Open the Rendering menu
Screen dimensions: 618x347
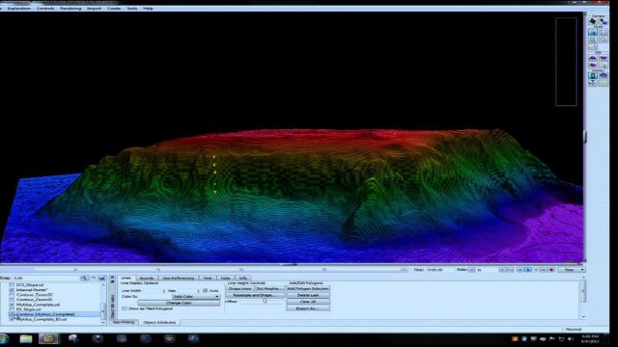click(x=70, y=9)
